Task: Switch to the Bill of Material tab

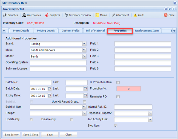Action: point(95,30)
